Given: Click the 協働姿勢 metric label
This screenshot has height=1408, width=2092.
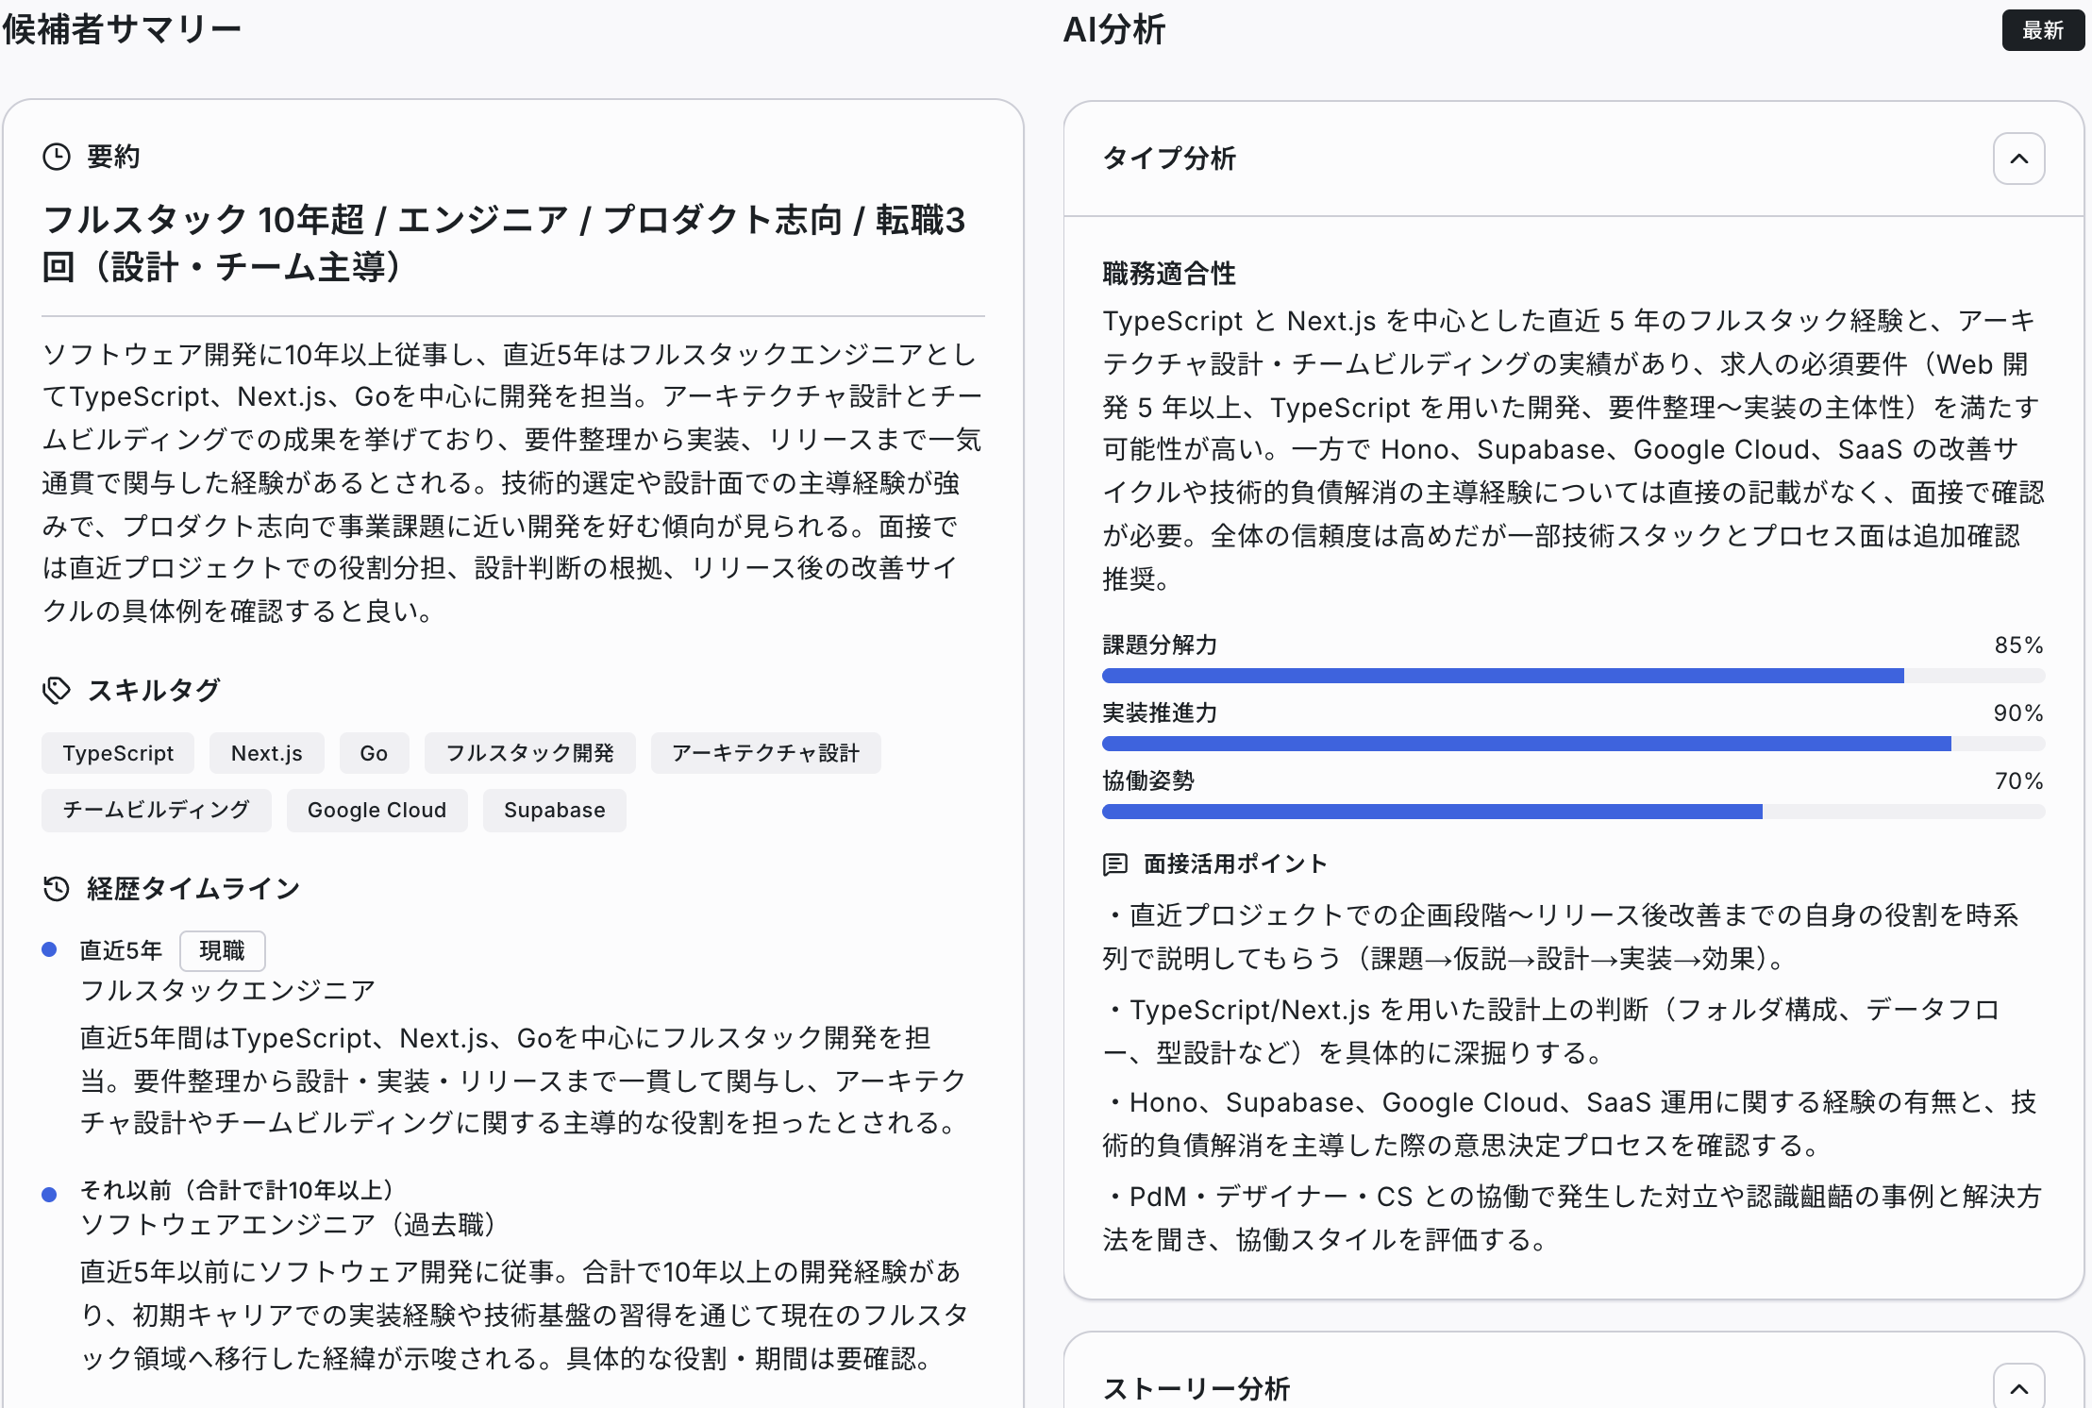Looking at the screenshot, I should point(1148,780).
